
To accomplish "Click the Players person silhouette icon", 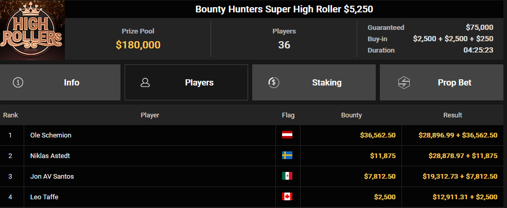I will [145, 82].
